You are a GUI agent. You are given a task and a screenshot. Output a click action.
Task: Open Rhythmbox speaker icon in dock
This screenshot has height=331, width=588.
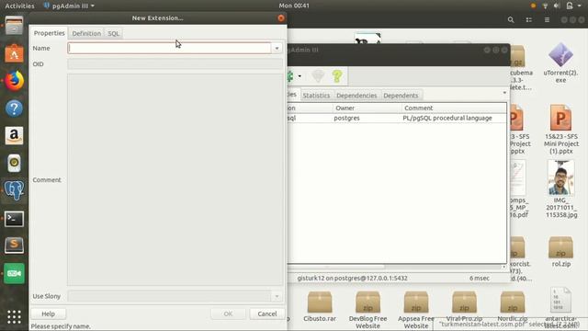(14, 163)
